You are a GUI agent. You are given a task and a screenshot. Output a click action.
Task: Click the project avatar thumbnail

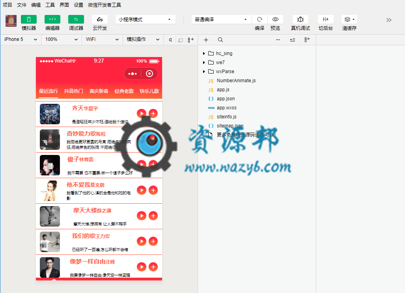[x=11, y=21]
